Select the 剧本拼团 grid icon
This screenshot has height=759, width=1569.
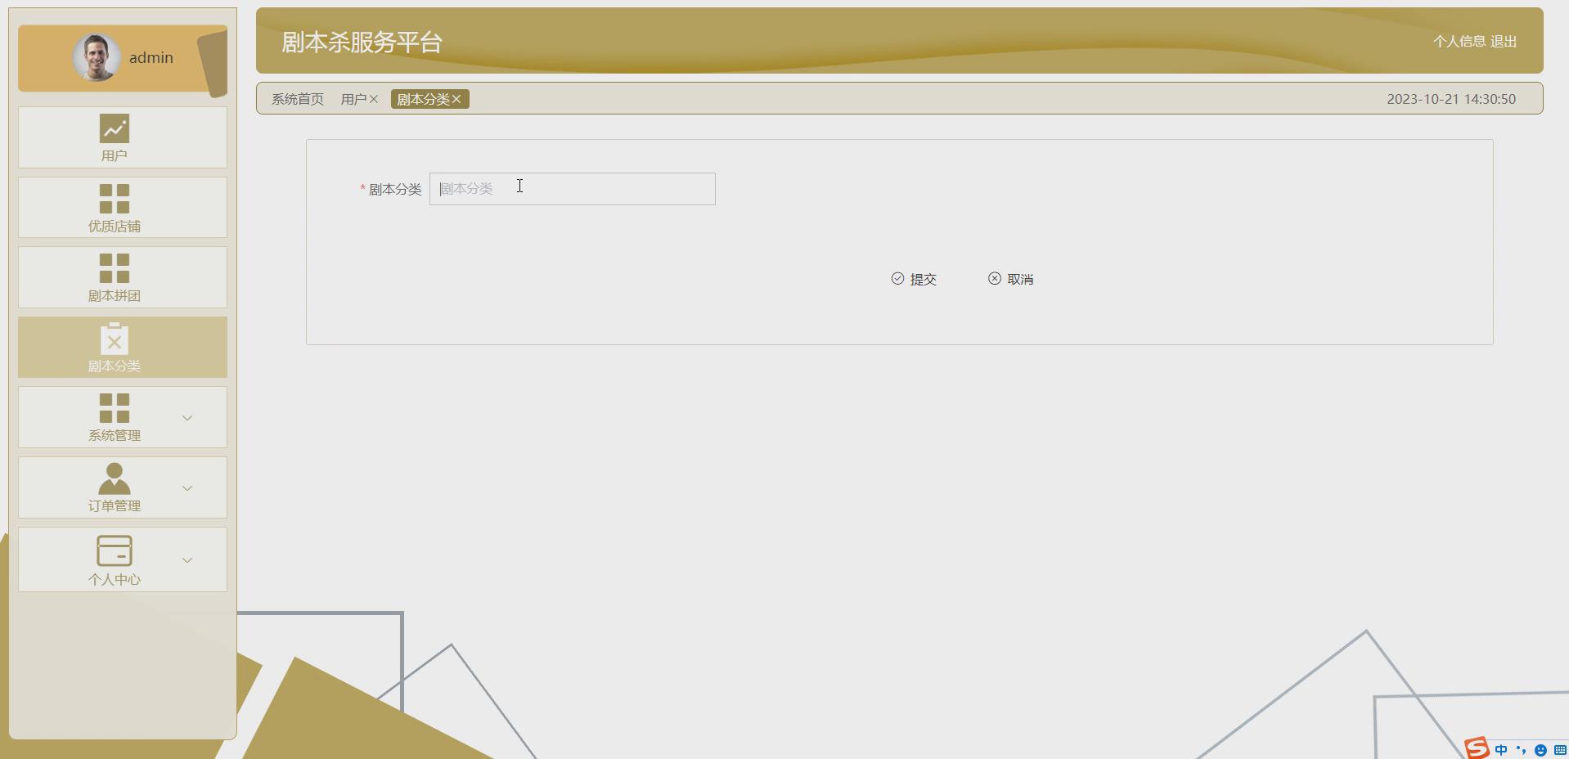pyautogui.click(x=115, y=268)
